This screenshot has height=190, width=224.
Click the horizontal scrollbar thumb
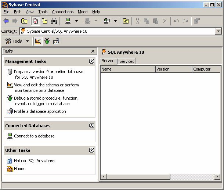click(138, 177)
